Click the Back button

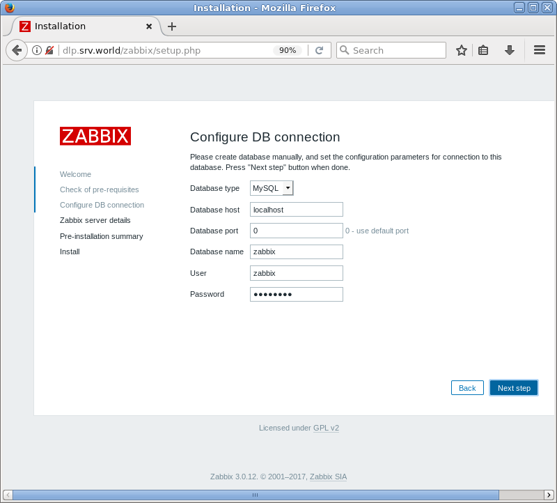coord(467,388)
